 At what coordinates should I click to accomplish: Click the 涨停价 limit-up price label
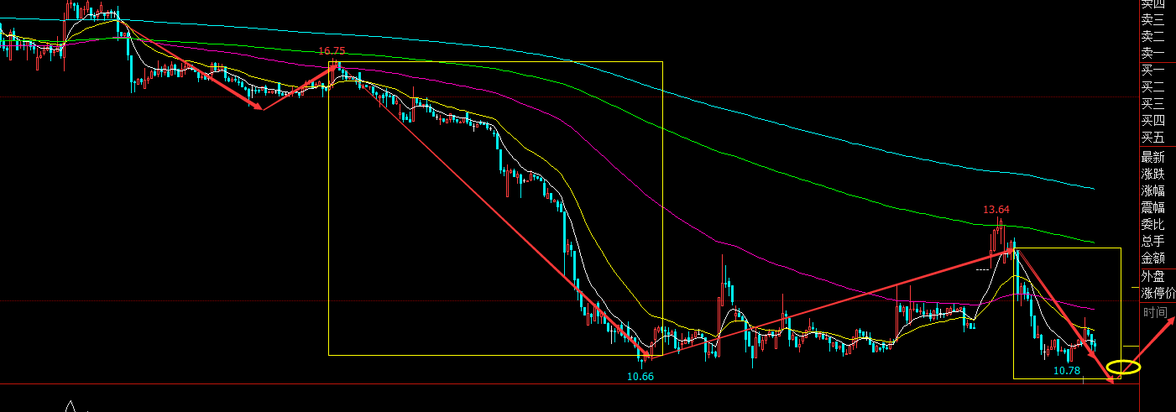[1158, 293]
